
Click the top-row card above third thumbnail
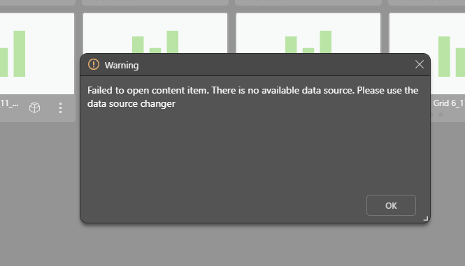point(308,2)
